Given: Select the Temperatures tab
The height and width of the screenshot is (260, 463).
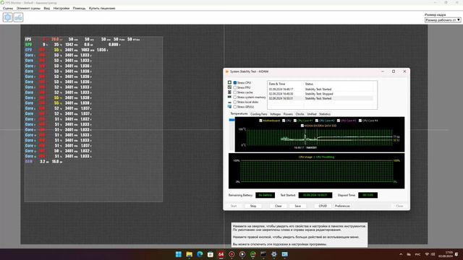Looking at the screenshot, I should [x=239, y=114].
